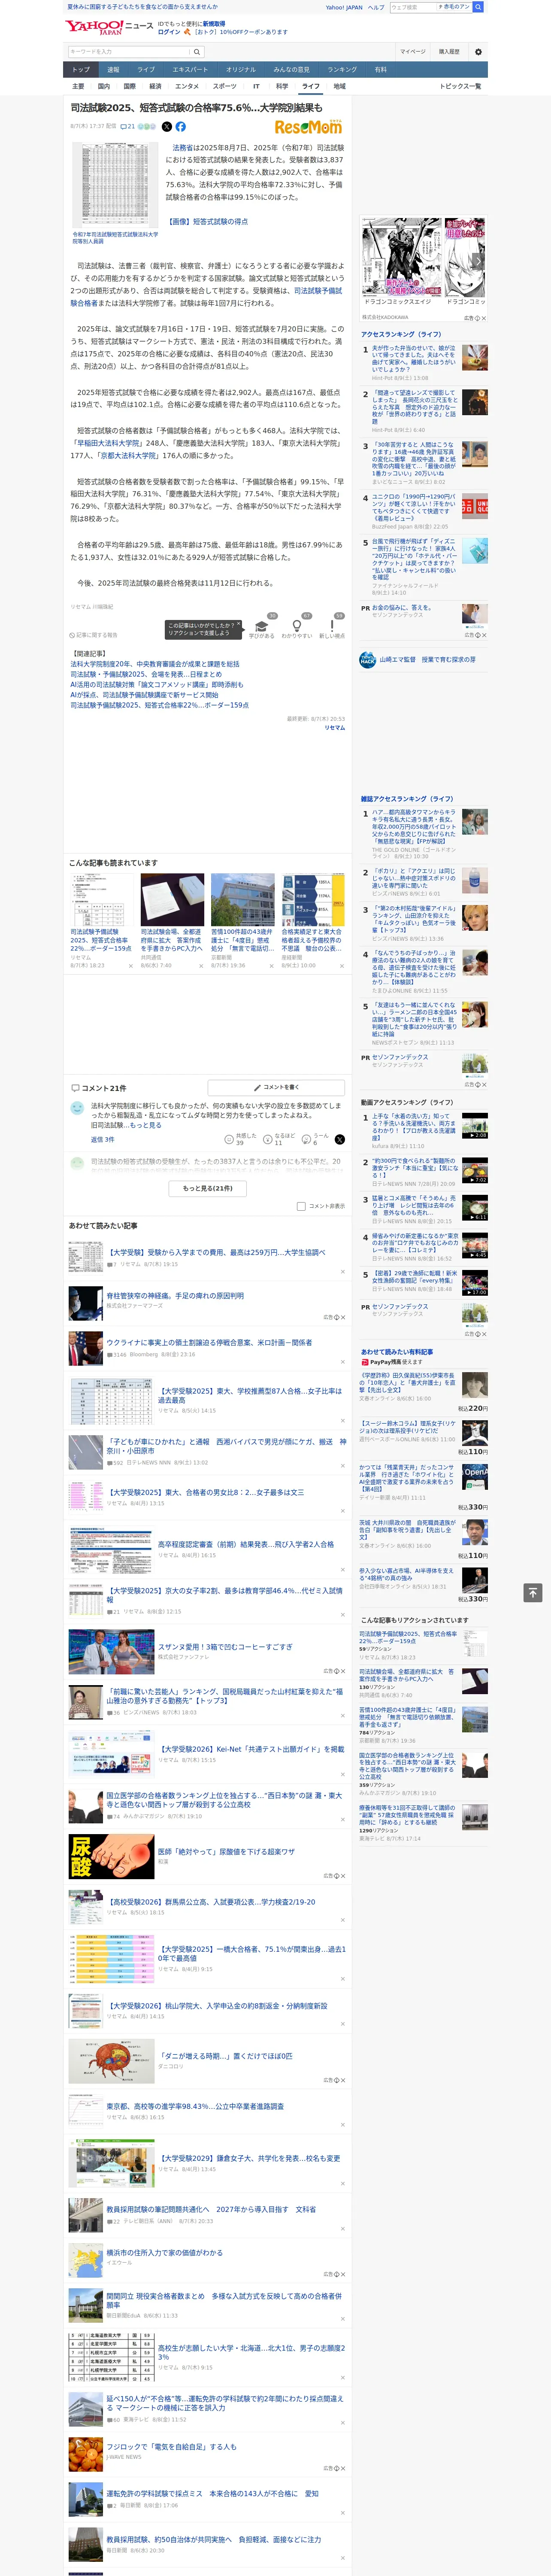Open ウクライナに事実上の領土割譲迫る article

pyautogui.click(x=208, y=1343)
